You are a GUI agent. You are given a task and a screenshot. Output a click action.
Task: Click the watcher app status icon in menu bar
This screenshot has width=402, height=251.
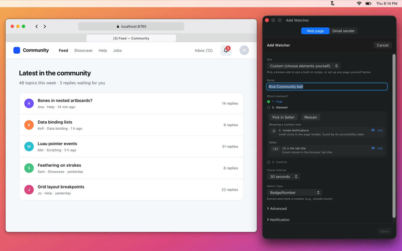(x=332, y=3)
